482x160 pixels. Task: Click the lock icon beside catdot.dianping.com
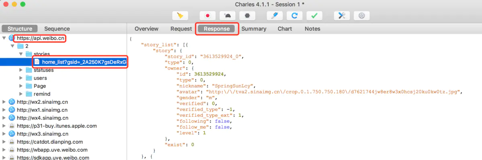[x=12, y=142]
